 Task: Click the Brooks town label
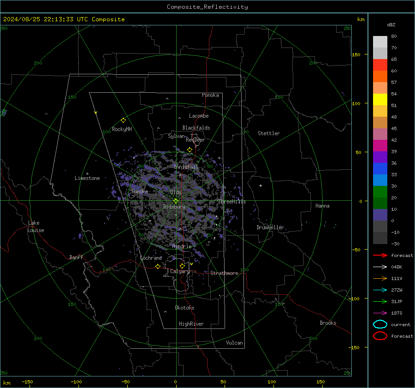tap(328, 323)
